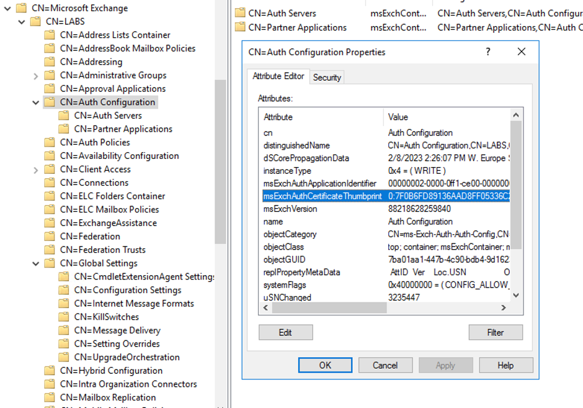Cancel the properties dialog
583x408 pixels.
[x=385, y=365]
